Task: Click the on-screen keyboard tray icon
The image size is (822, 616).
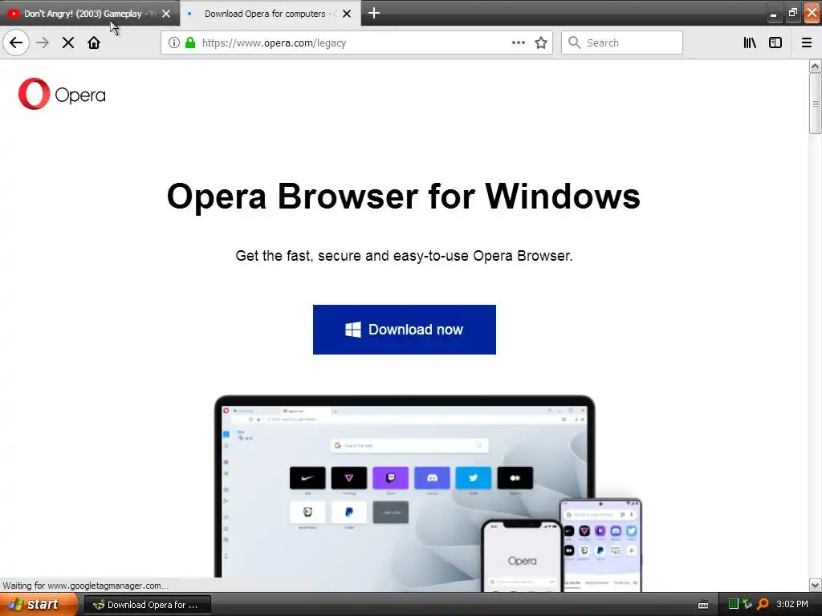Action: (703, 605)
